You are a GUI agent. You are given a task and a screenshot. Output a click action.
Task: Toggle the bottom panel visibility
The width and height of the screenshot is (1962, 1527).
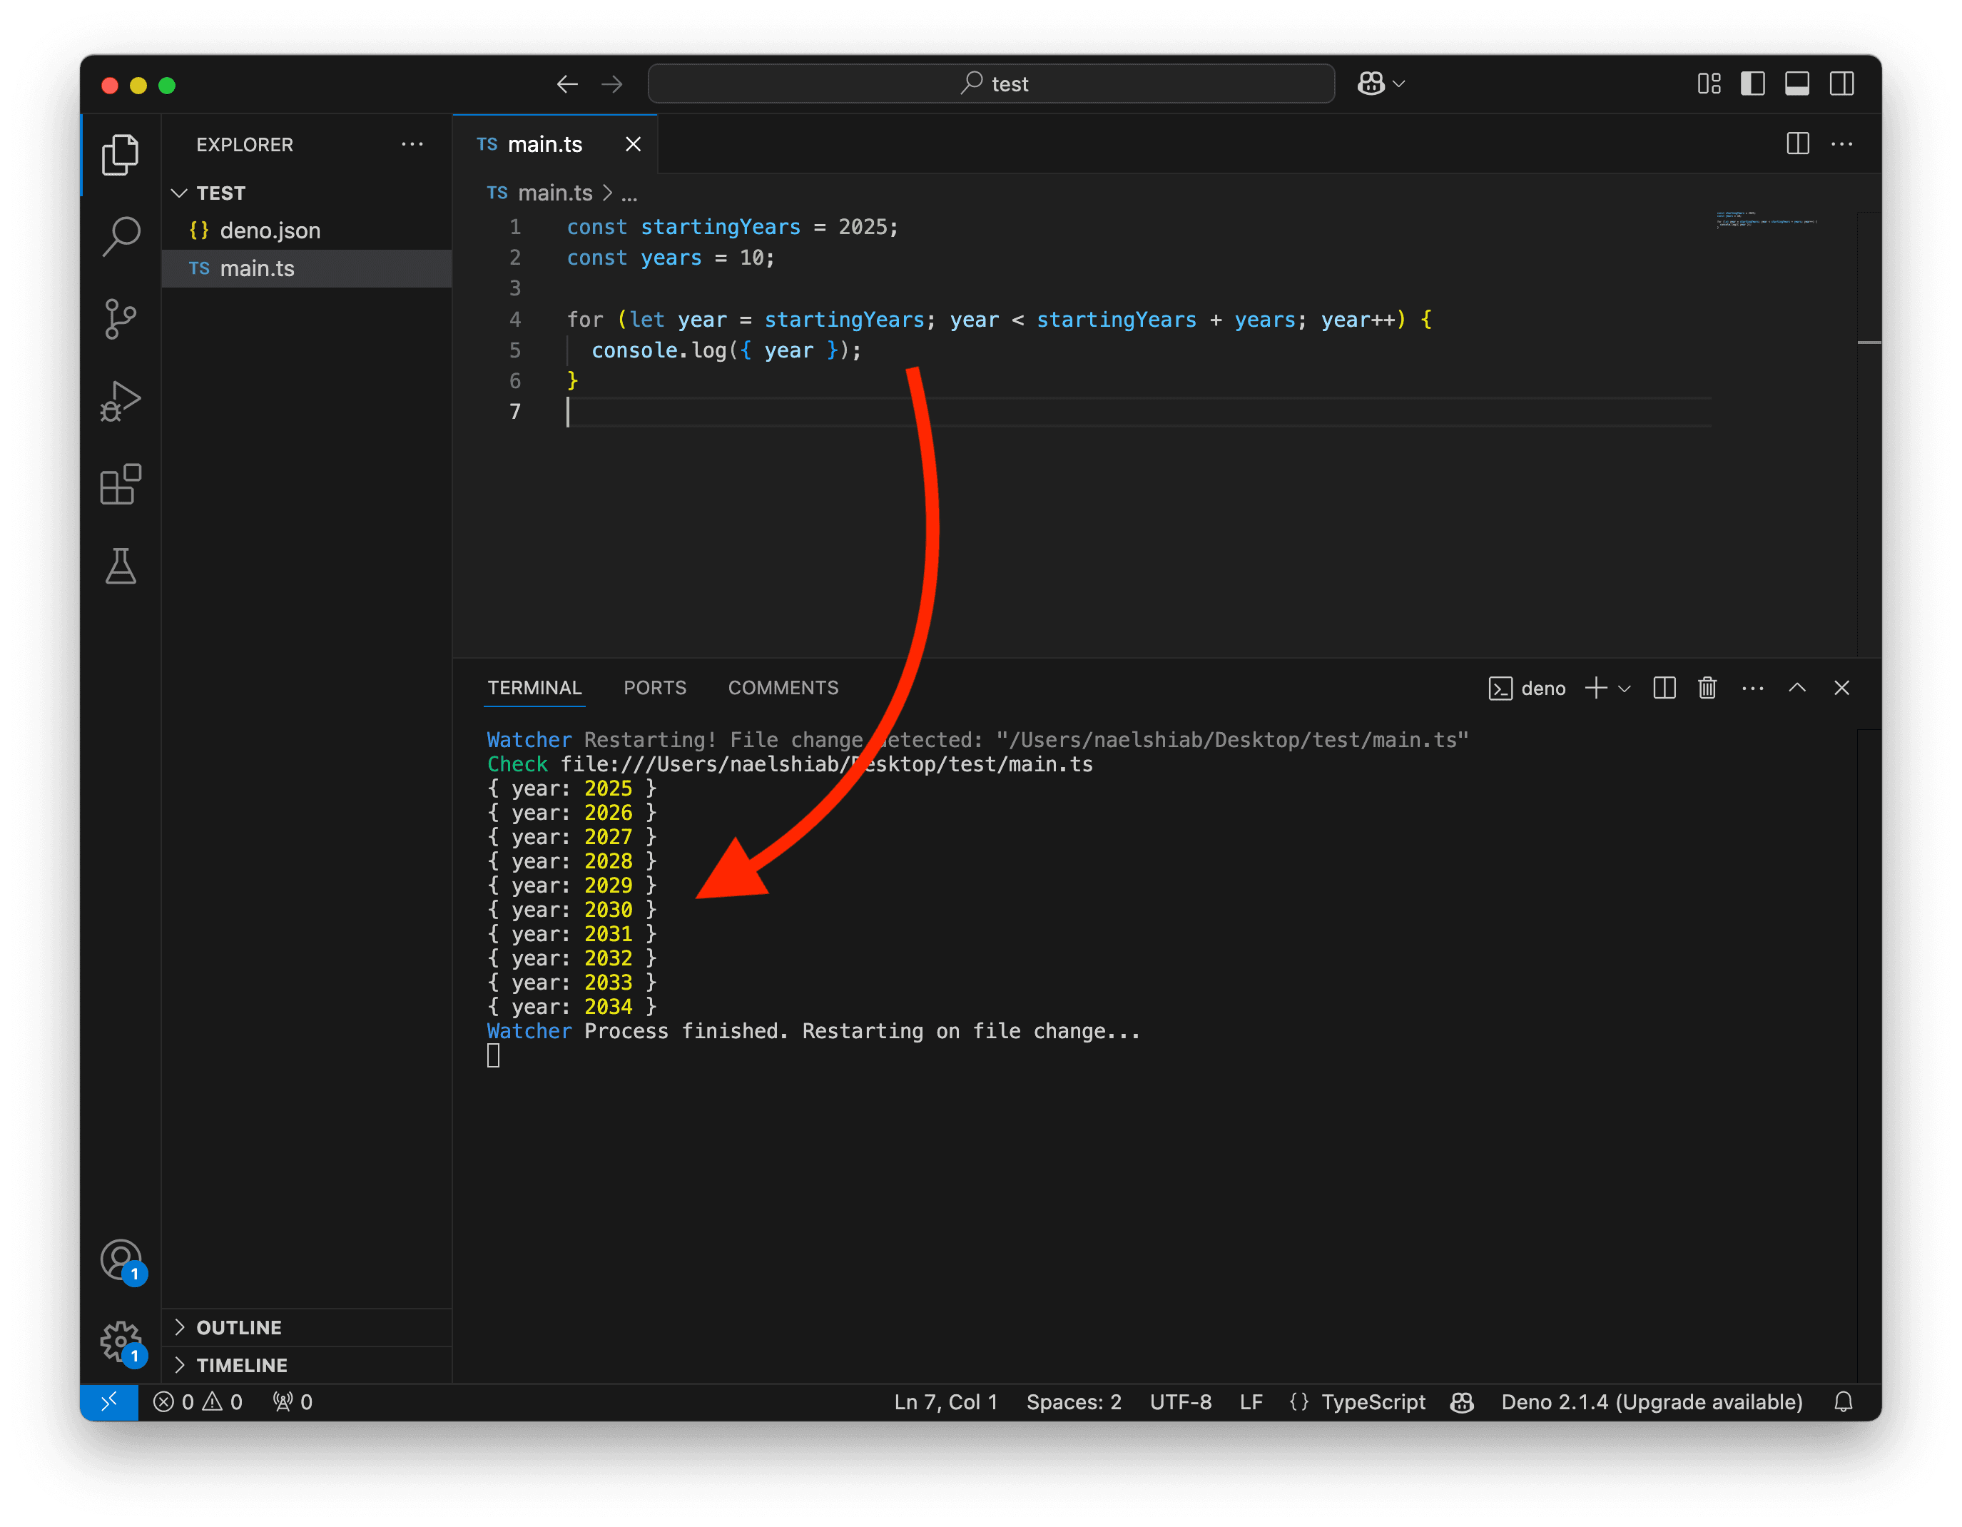tap(1796, 83)
